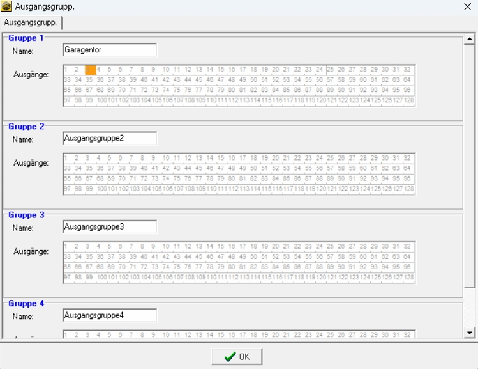This screenshot has height=369, width=478.
Task: Enable output 1 in Gruppe 3 grid
Action: pos(68,247)
